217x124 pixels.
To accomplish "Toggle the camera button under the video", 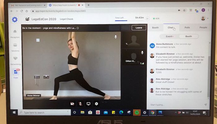I will 72,104.
